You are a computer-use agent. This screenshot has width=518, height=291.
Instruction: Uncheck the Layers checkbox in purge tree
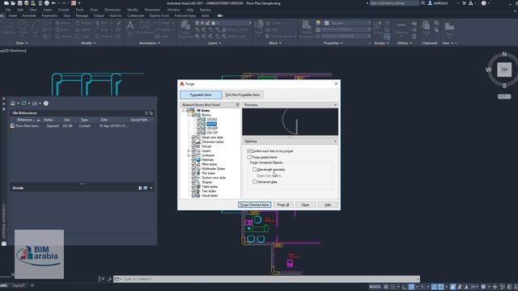coord(193,151)
